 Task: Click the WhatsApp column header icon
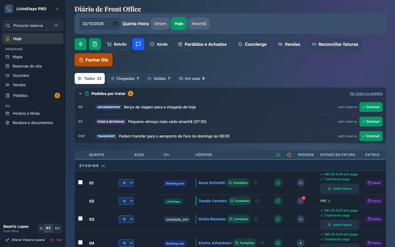tap(278, 155)
